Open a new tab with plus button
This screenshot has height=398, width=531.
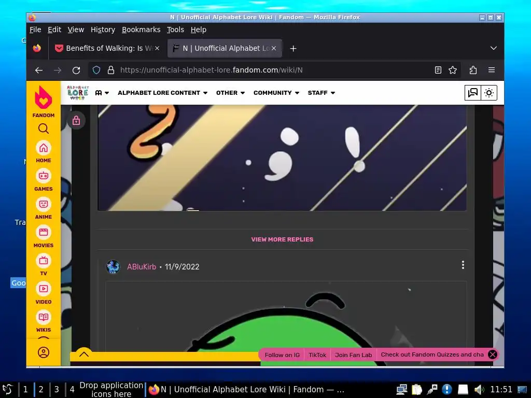click(294, 49)
